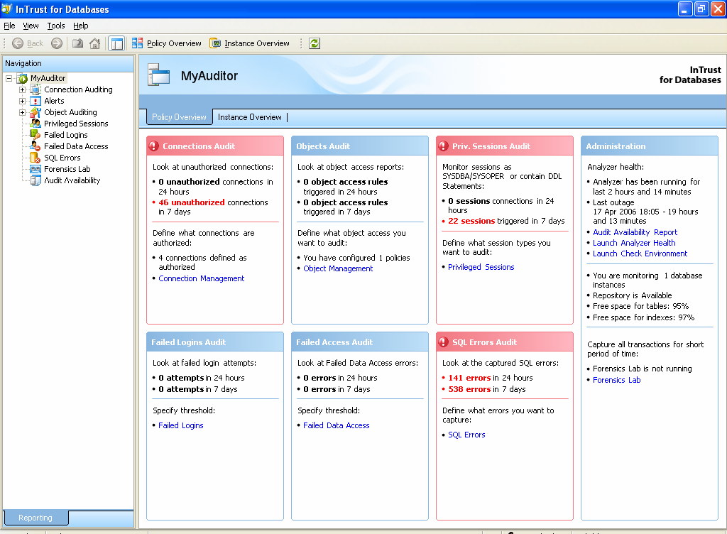Screen dimensions: 727x534
Task: Click alert icon on Connections Audit header
Action: click(x=154, y=146)
